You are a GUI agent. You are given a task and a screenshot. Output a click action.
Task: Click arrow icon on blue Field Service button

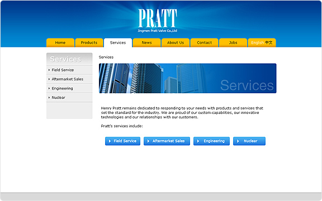click(x=110, y=141)
